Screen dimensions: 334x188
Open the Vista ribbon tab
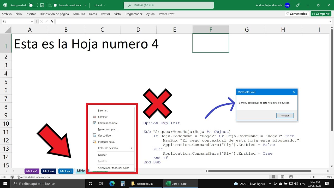[x=117, y=14]
